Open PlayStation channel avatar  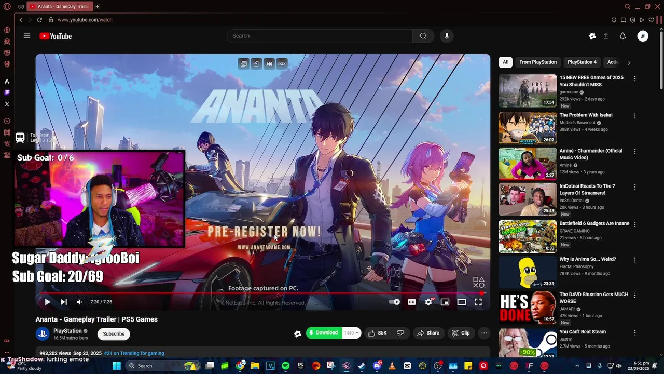(x=43, y=334)
